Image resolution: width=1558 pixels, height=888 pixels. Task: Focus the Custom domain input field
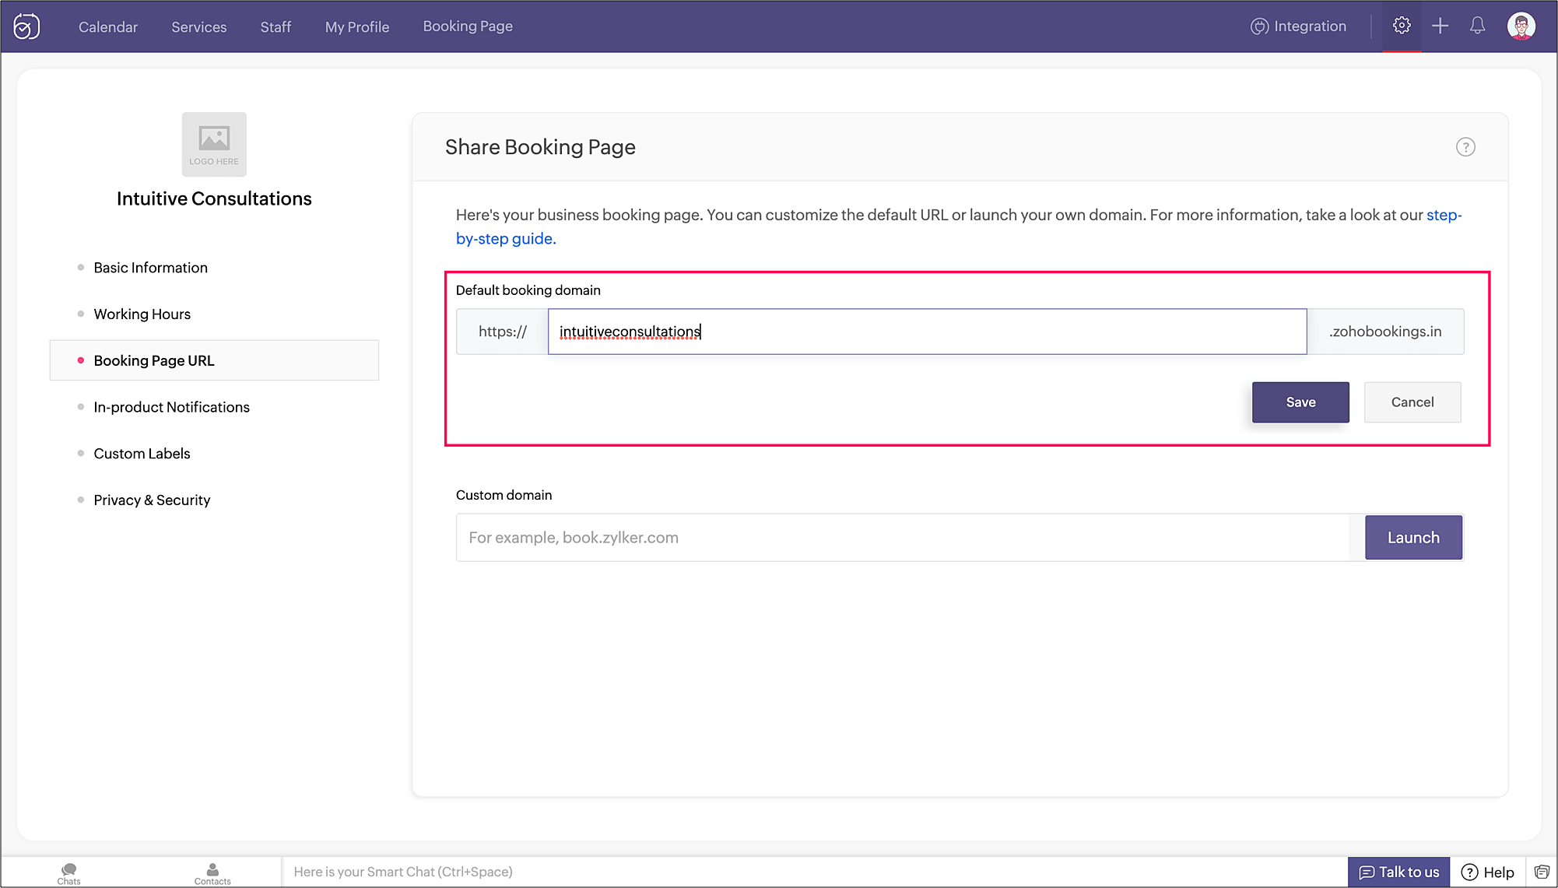tap(903, 538)
